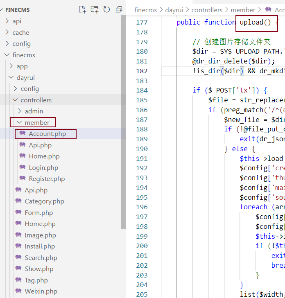Open Account.php in the member folder
Viewport: 285px width, 298px height.
click(47, 134)
